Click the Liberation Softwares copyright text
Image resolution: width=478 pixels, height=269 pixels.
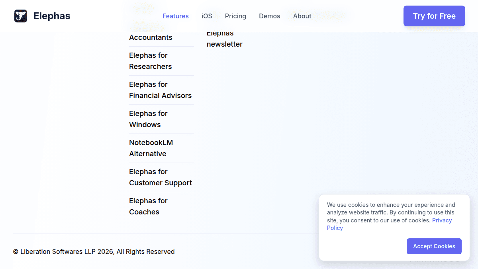tap(94, 251)
